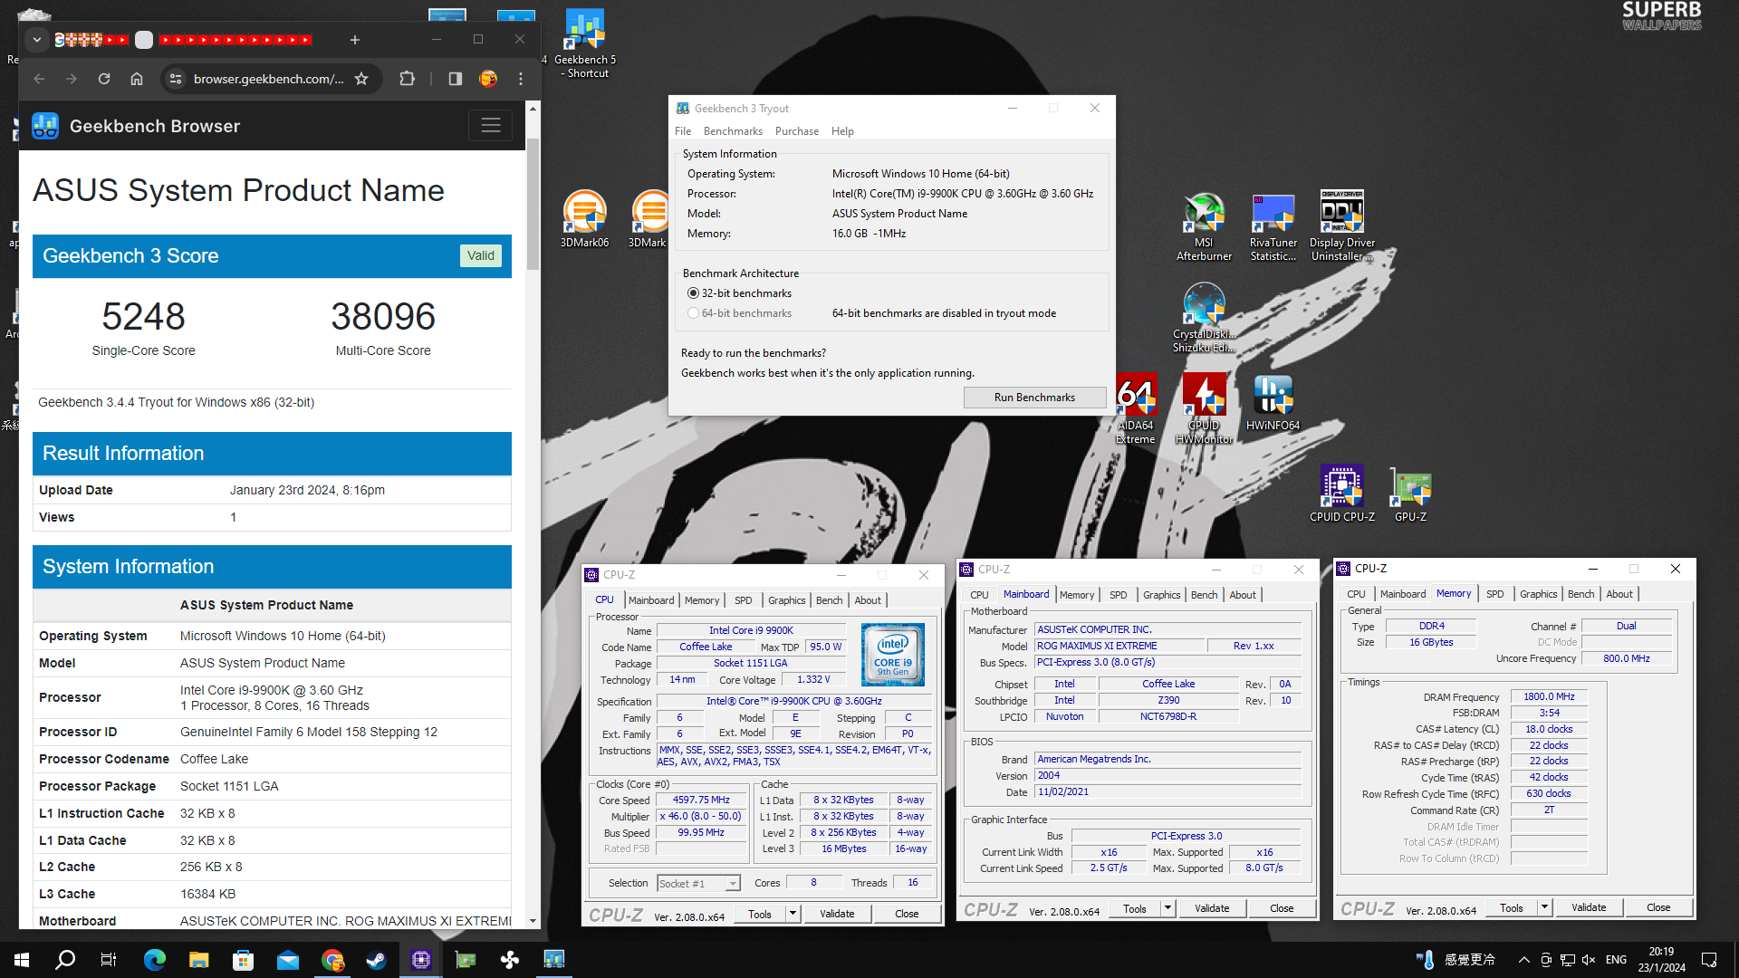1739x978 pixels.
Task: Open SPD tab in Mainboard CPU-Z window
Action: [1119, 595]
